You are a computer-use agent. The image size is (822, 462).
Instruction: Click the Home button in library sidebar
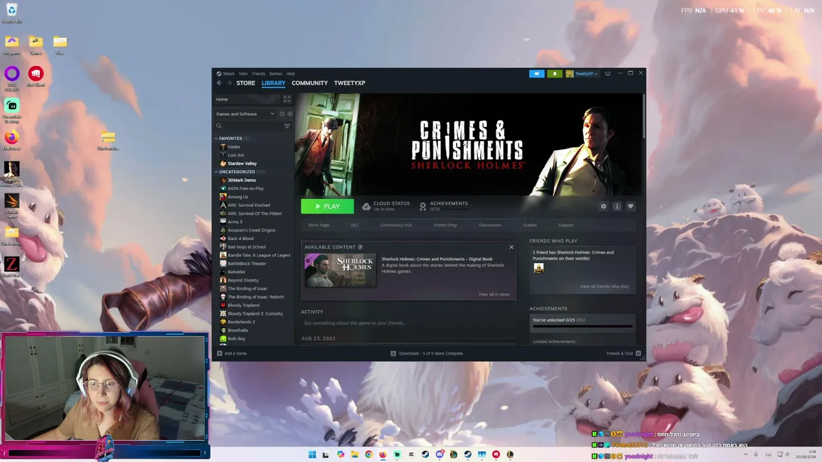tap(247, 99)
